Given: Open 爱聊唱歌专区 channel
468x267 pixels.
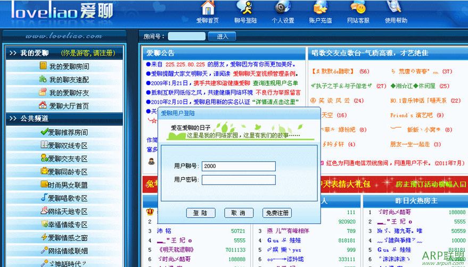Looking at the screenshot, I should point(64,198).
